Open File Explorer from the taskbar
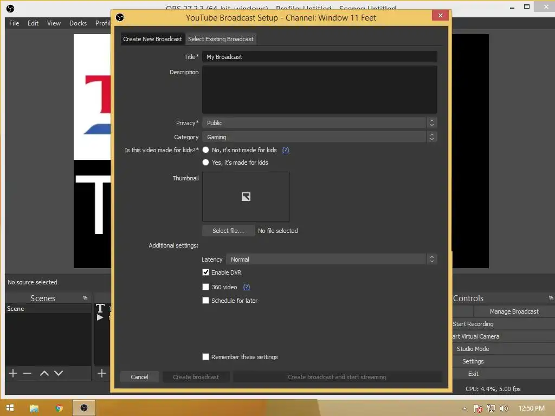555x416 pixels. tap(34, 408)
